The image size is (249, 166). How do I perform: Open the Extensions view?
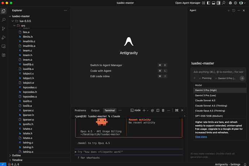(x=4, y=55)
